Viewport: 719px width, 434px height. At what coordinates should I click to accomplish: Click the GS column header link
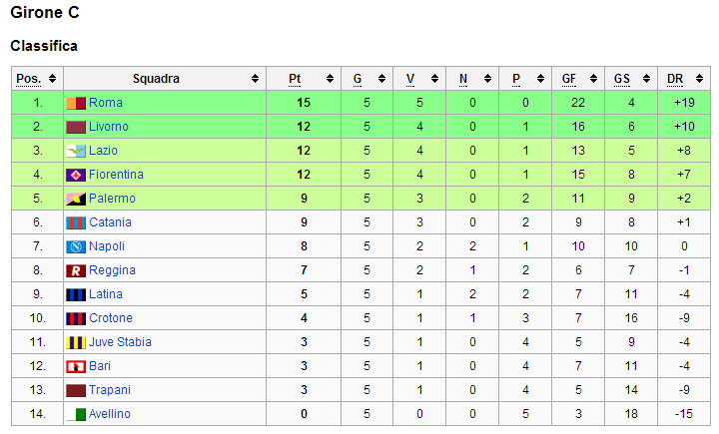click(622, 79)
